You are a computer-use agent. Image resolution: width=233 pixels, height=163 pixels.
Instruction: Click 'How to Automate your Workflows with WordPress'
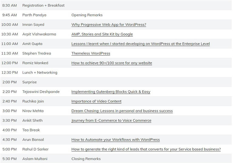[x=116, y=140]
